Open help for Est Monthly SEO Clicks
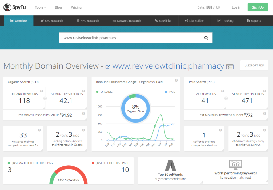The height and width of the screenshot is (190, 273). pos(83,91)
